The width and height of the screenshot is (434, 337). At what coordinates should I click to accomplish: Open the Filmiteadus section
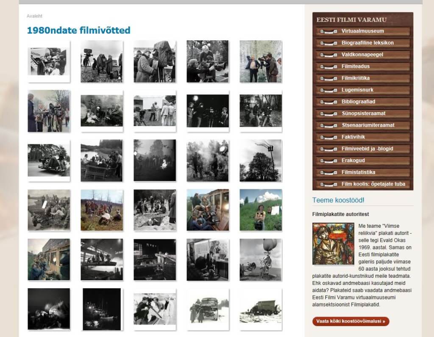pyautogui.click(x=363, y=66)
